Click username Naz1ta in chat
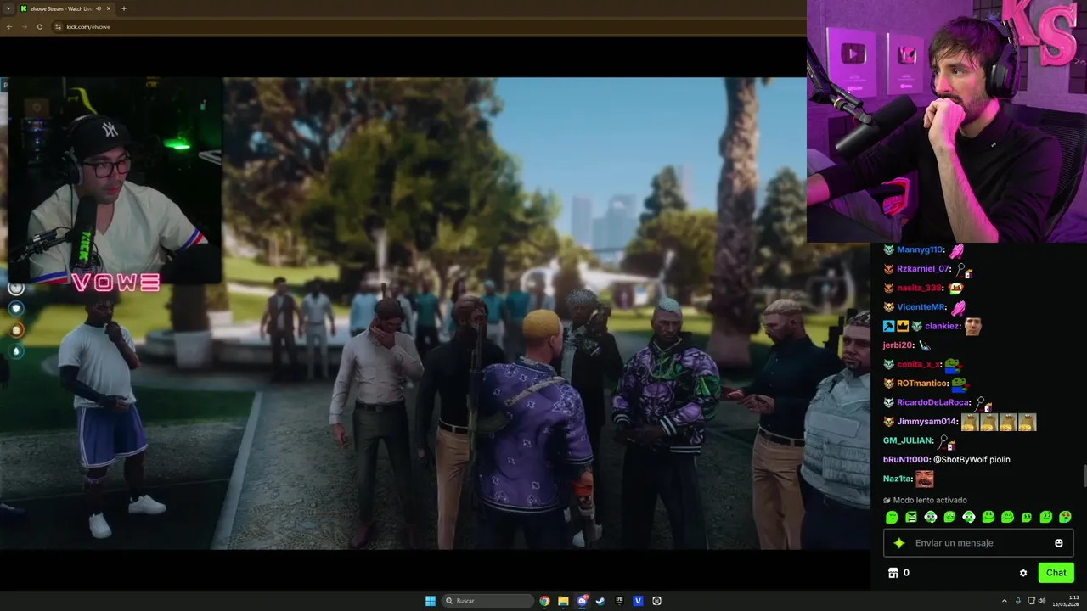The width and height of the screenshot is (1087, 611). (x=896, y=479)
